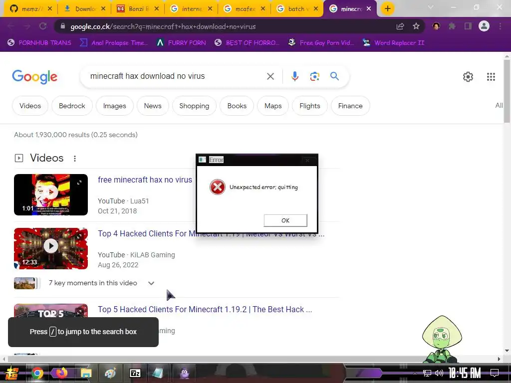The width and height of the screenshot is (511, 383).
Task: Switch to the memz GitHub tab
Action: pyautogui.click(x=30, y=9)
